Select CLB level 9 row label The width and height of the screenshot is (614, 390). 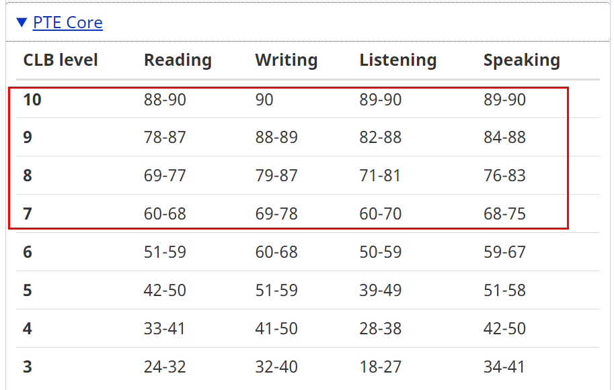28,138
